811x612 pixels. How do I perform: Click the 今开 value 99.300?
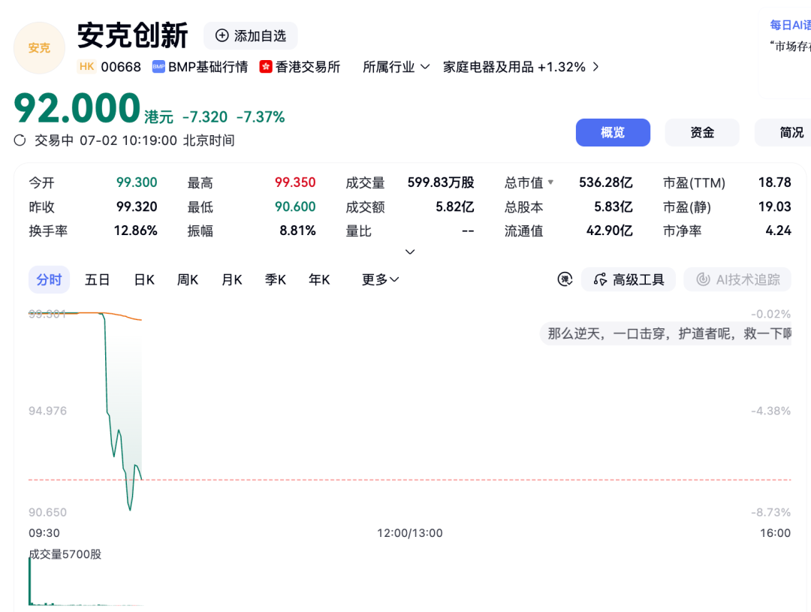point(137,182)
